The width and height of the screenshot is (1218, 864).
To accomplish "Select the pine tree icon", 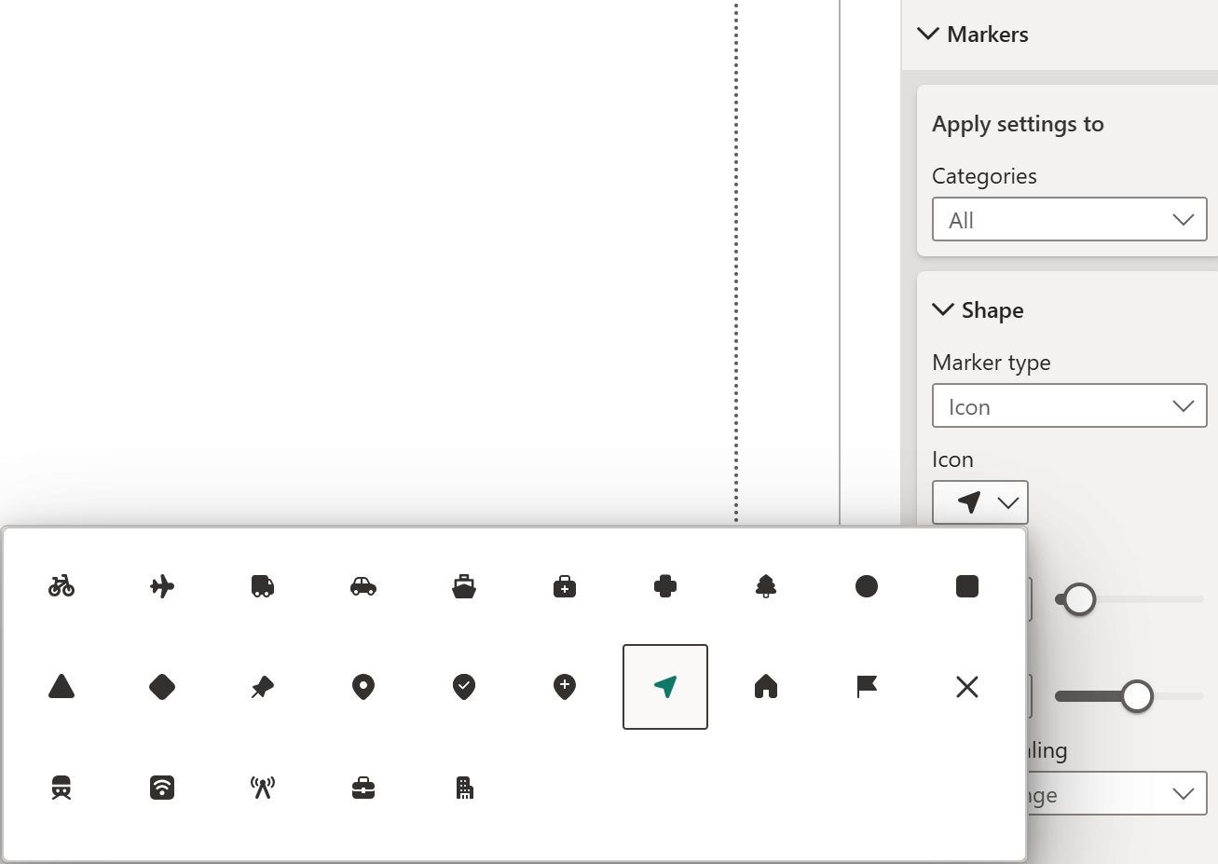I will click(x=766, y=586).
